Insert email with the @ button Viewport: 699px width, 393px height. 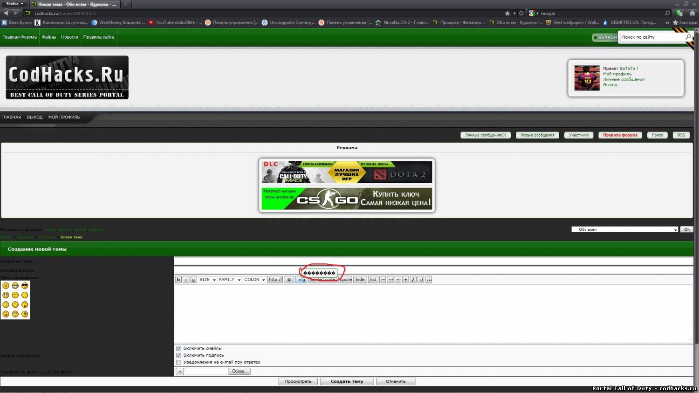pyautogui.click(x=289, y=280)
